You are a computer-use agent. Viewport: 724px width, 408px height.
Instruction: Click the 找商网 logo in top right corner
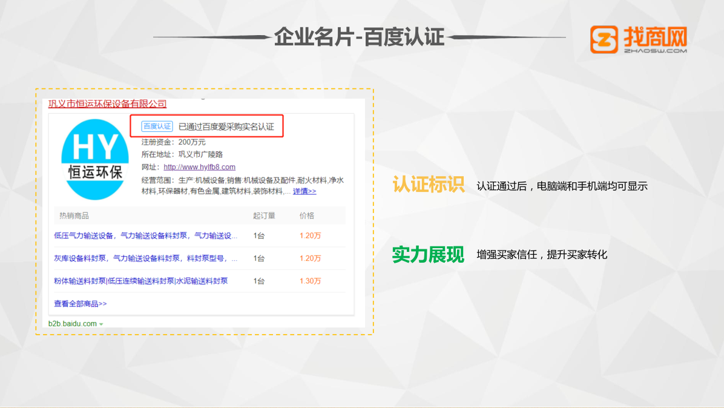639,39
